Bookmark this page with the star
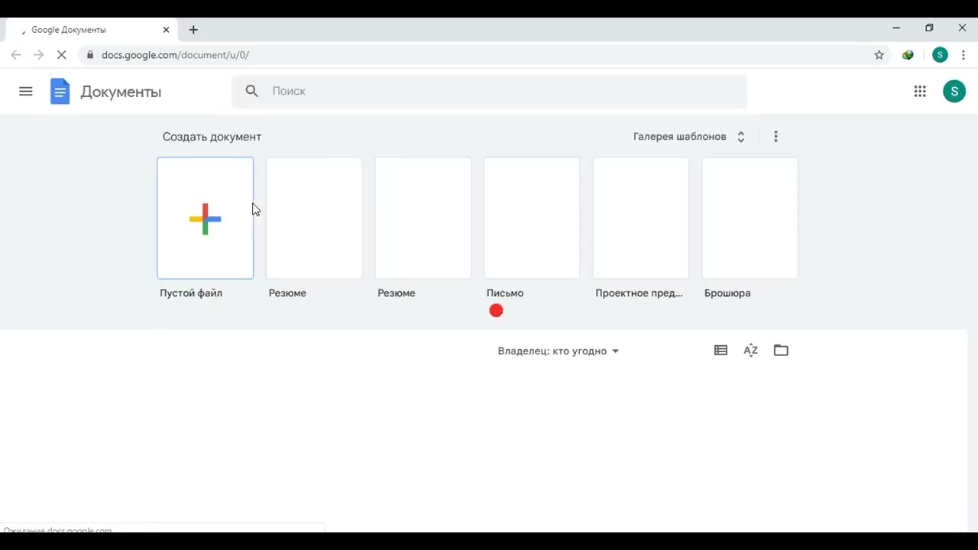 click(x=879, y=55)
